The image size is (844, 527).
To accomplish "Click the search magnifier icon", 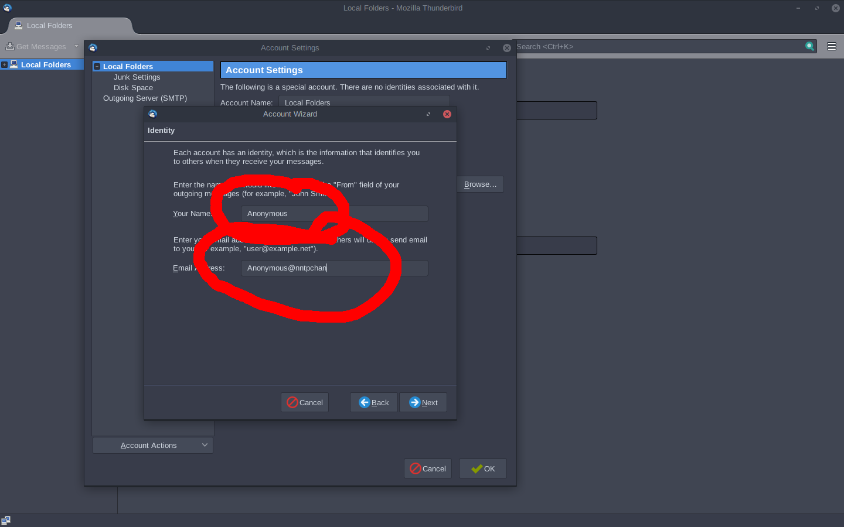I will coord(809,46).
